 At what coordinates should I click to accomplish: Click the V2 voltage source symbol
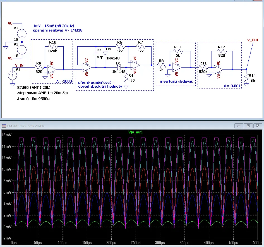tap(22, 33)
